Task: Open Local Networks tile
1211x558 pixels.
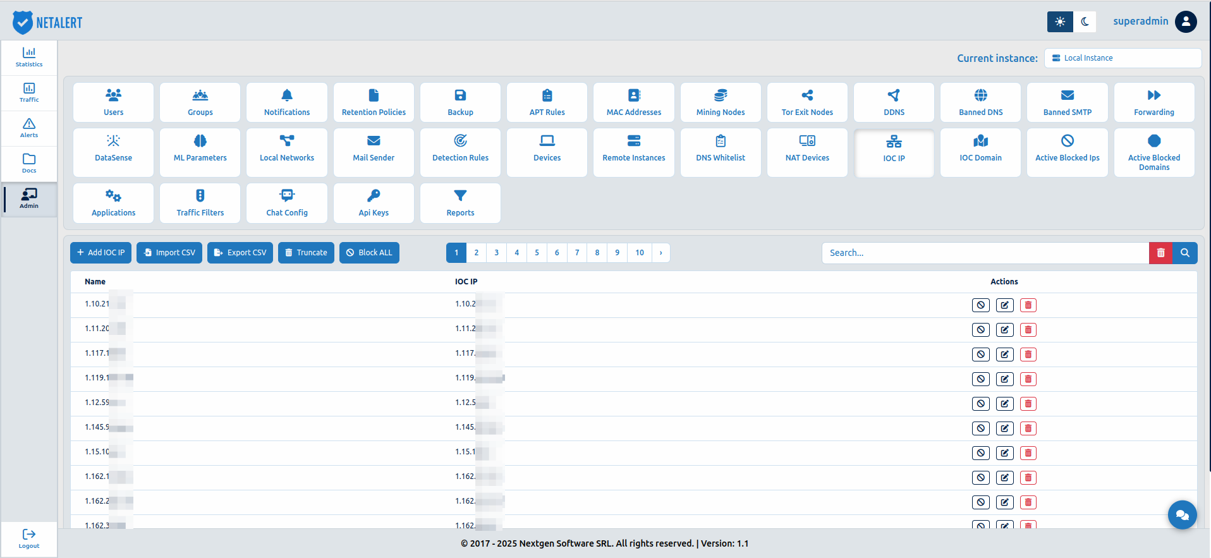Action: point(287,152)
